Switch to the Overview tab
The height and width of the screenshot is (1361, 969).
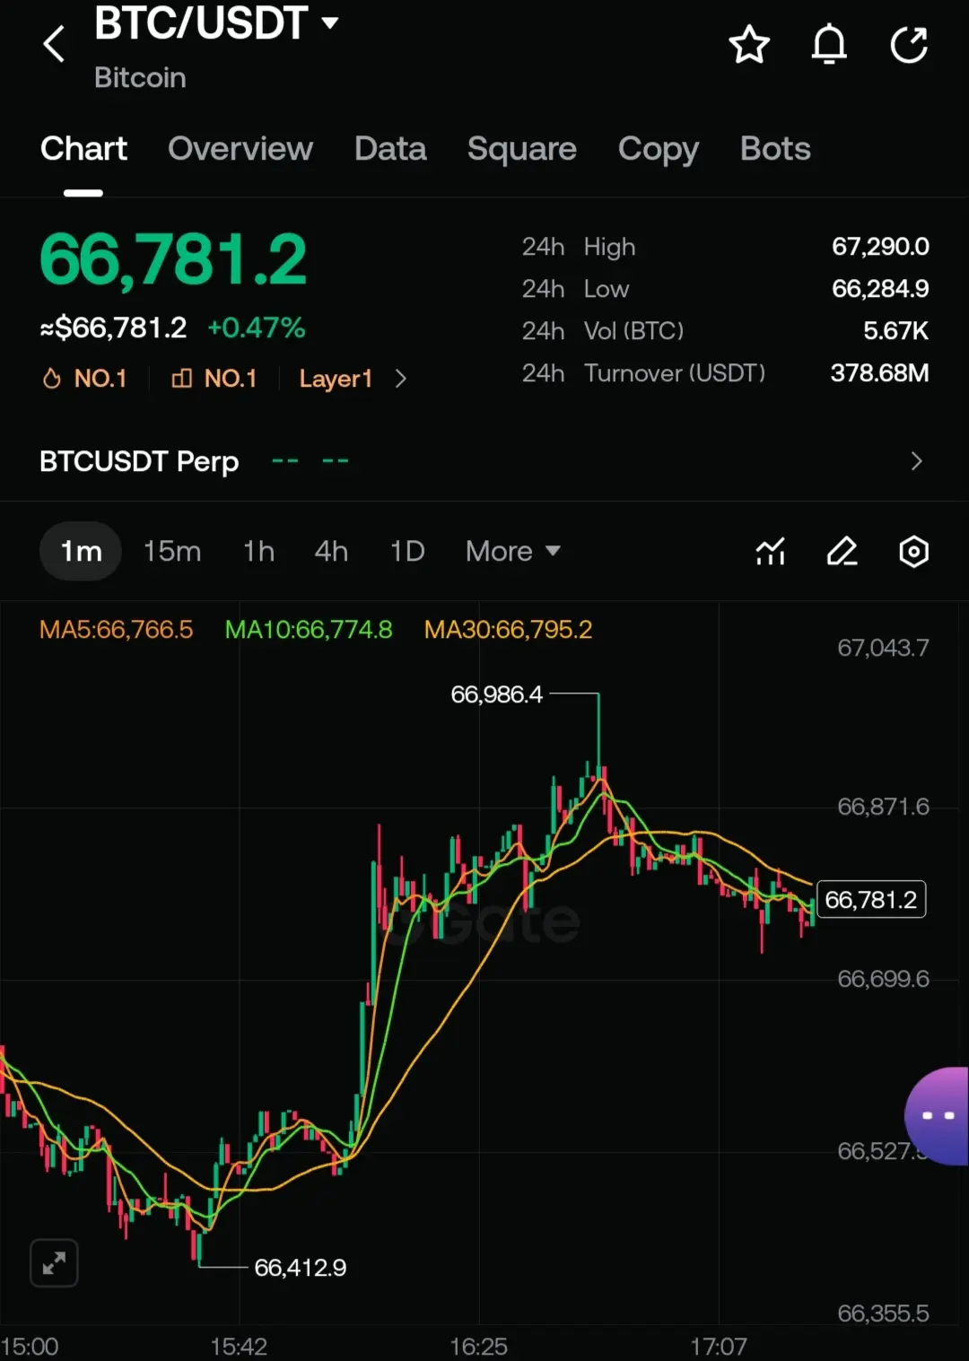pos(240,149)
